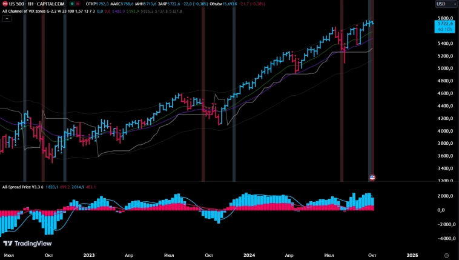Viewport: 459px width, 260px height.
Task: Click the economic event flag icon on chart
Action: pos(372,177)
